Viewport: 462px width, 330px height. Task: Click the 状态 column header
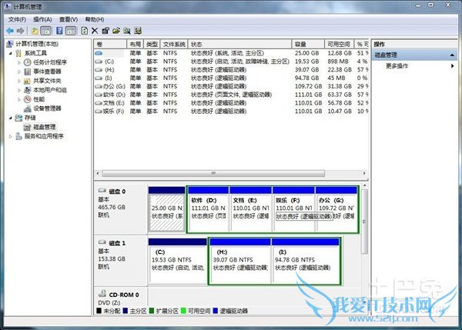coord(239,44)
